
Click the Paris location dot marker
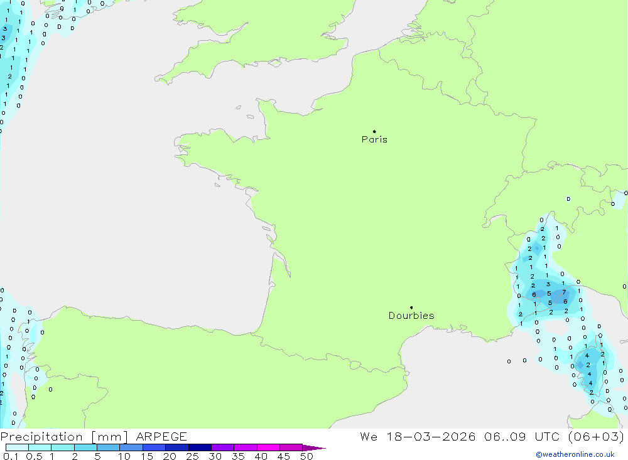click(374, 131)
